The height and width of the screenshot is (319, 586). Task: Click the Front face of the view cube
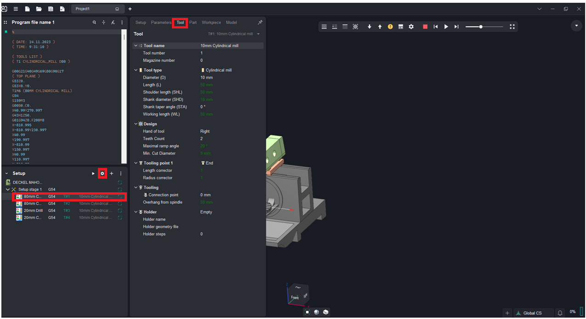coord(295,297)
